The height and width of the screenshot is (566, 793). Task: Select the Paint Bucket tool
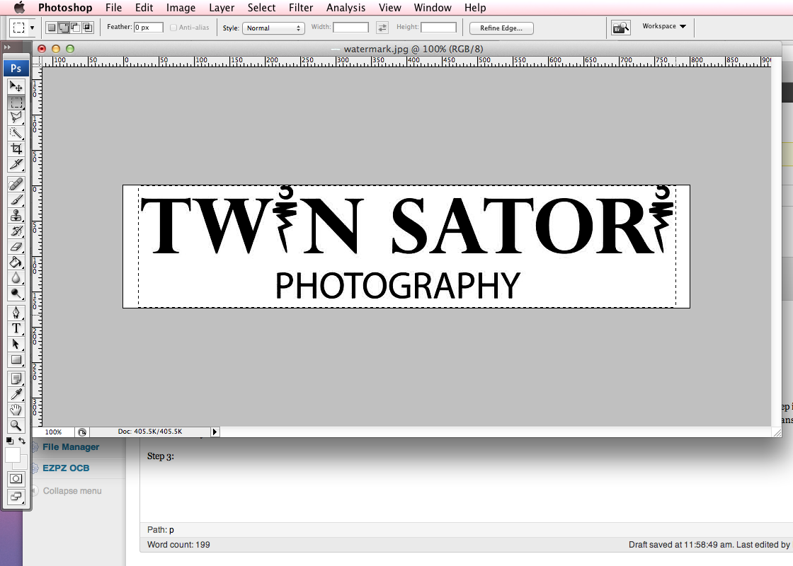(x=16, y=262)
